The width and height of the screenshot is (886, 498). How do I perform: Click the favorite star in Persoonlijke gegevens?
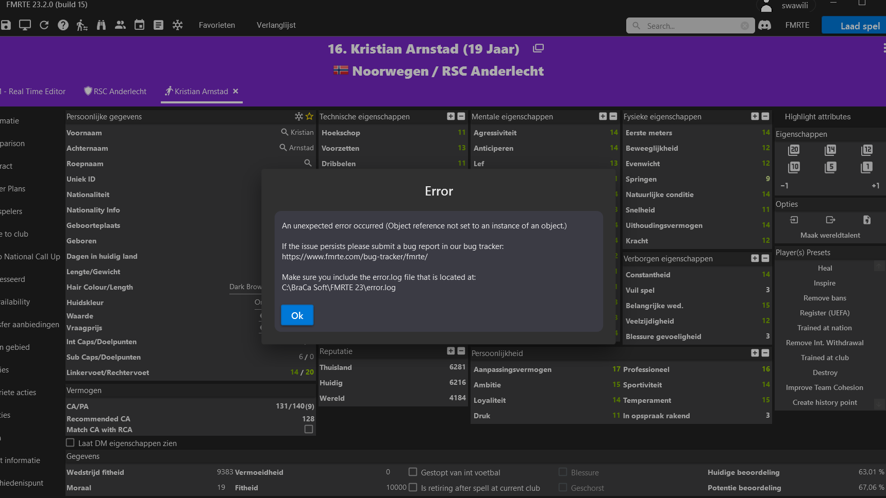(309, 116)
